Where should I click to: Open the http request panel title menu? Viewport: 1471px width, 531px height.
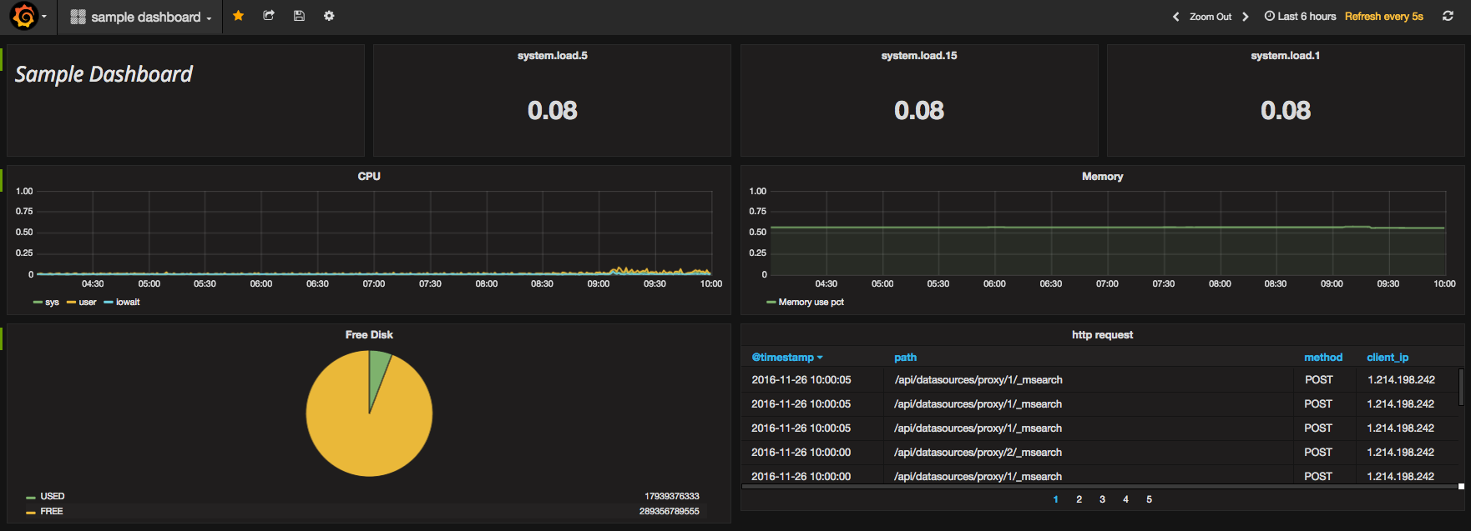[x=1102, y=334]
